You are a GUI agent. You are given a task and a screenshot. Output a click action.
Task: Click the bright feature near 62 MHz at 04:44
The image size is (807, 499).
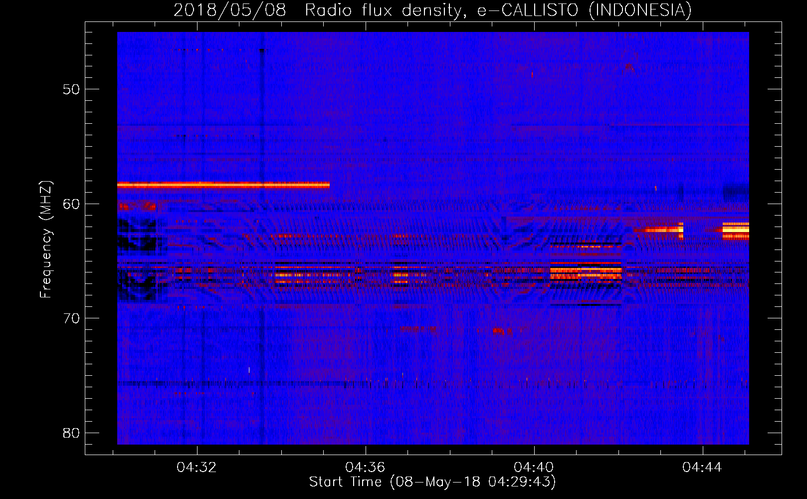click(736, 230)
